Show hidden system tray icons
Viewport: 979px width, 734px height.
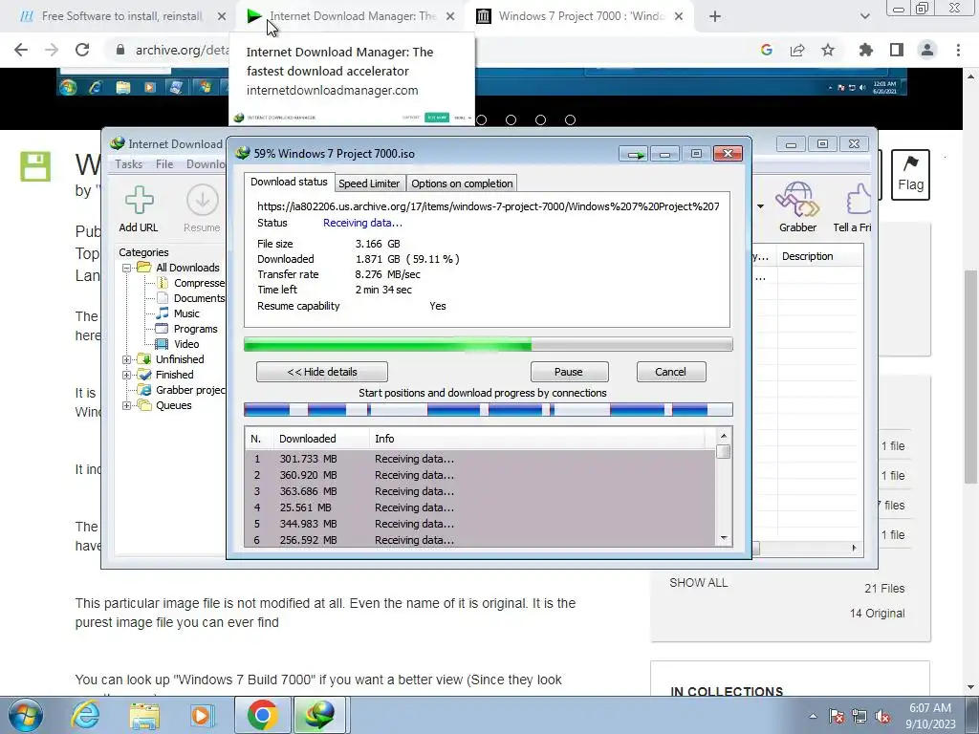coord(813,716)
